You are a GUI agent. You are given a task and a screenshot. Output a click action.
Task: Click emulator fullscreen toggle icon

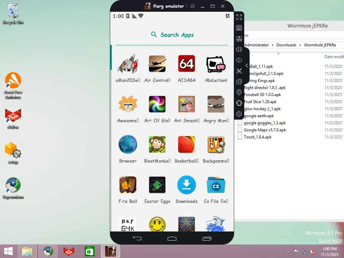(x=239, y=17)
